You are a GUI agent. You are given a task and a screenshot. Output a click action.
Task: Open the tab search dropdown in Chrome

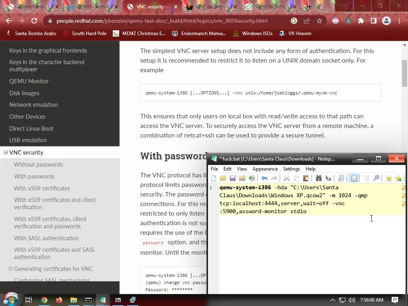click(x=344, y=6)
